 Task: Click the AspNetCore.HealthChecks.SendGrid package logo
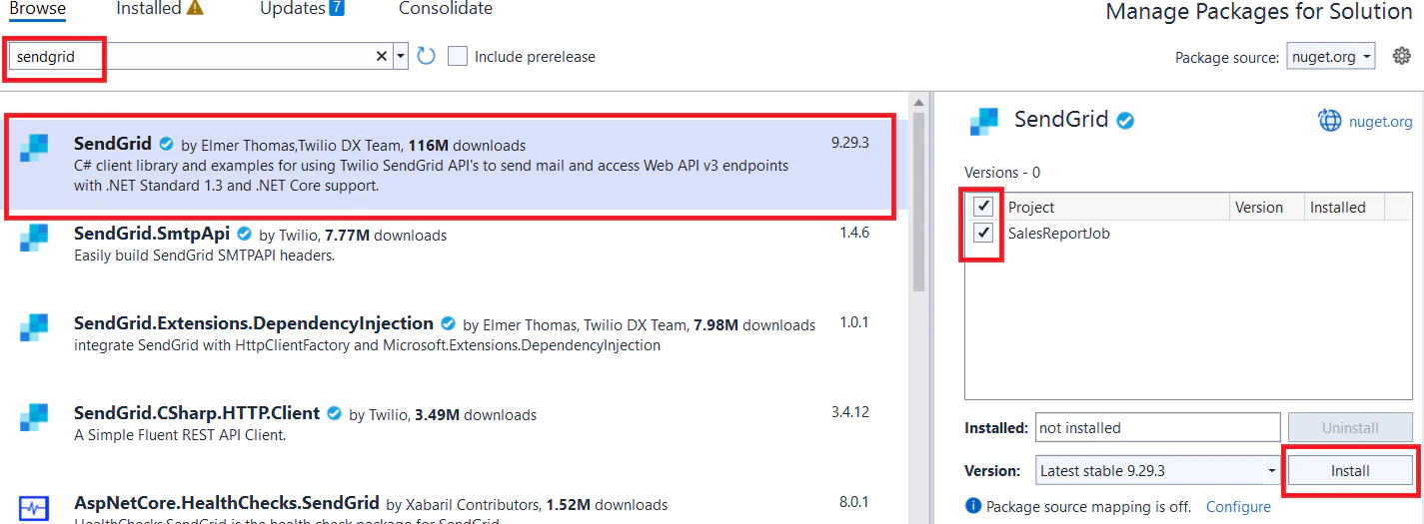pos(34,508)
